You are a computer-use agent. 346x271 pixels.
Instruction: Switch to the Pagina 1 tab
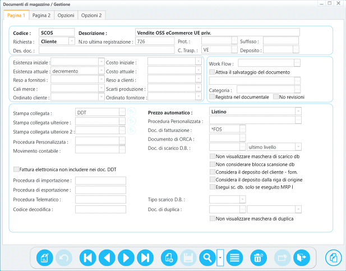[x=16, y=15]
